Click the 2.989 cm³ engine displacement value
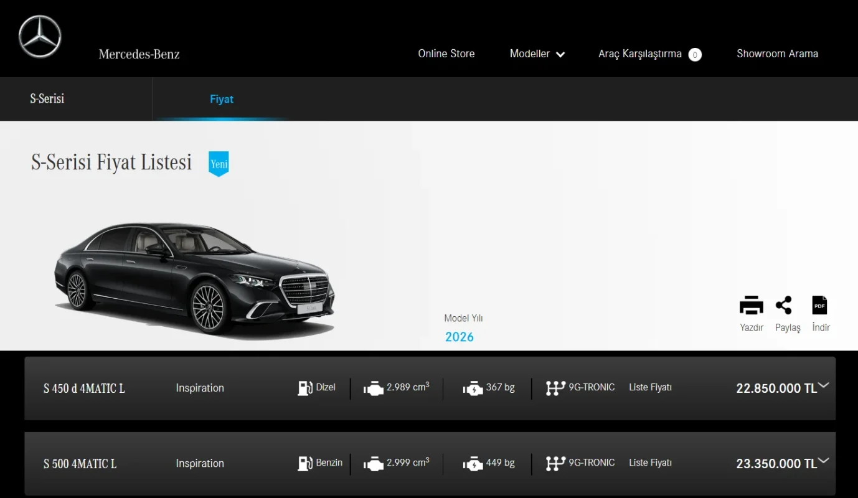Screen dimensions: 858x498 point(408,387)
